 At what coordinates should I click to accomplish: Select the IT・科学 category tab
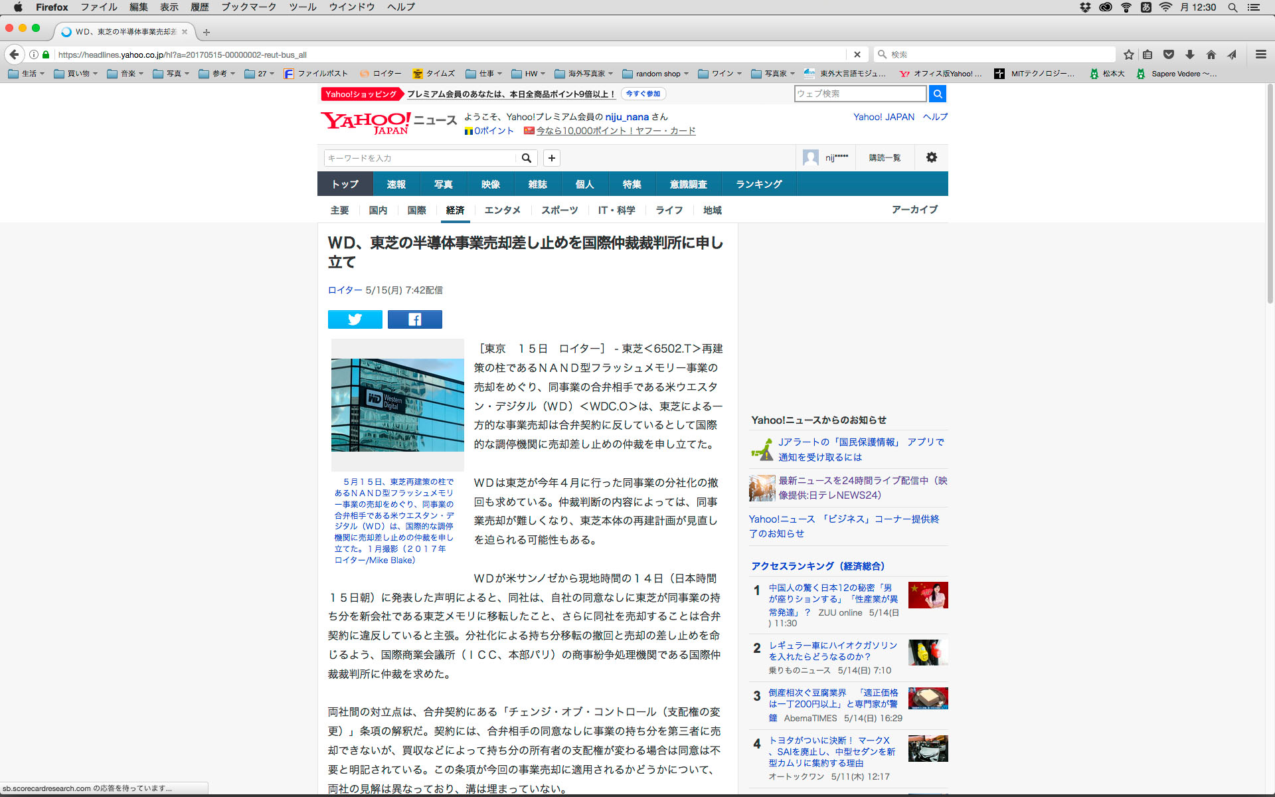[616, 211]
